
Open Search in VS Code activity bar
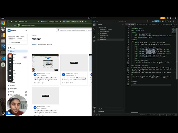pyautogui.click(x=95, y=29)
